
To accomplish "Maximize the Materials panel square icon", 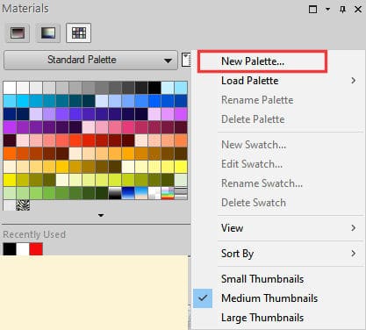I will 312,10.
